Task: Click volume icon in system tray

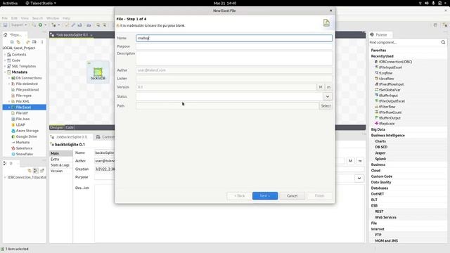Action: [x=427, y=3]
